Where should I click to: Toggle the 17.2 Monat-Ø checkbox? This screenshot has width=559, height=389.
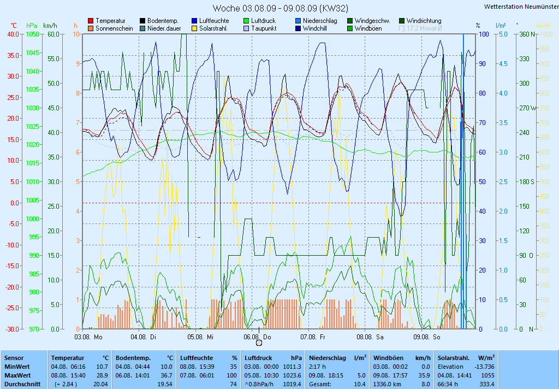(402, 28)
